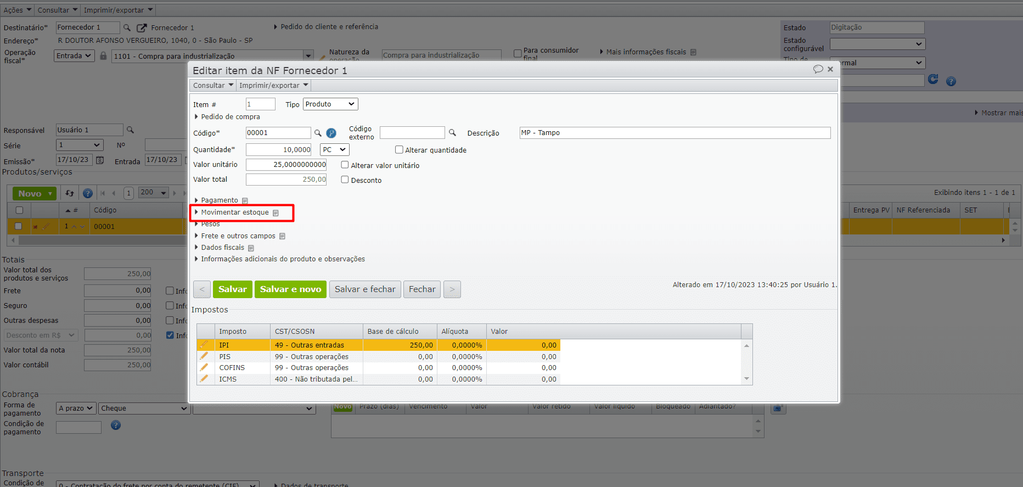The image size is (1023, 487).
Task: Click the note icon beside Frete e outros campos
Action: [283, 237]
